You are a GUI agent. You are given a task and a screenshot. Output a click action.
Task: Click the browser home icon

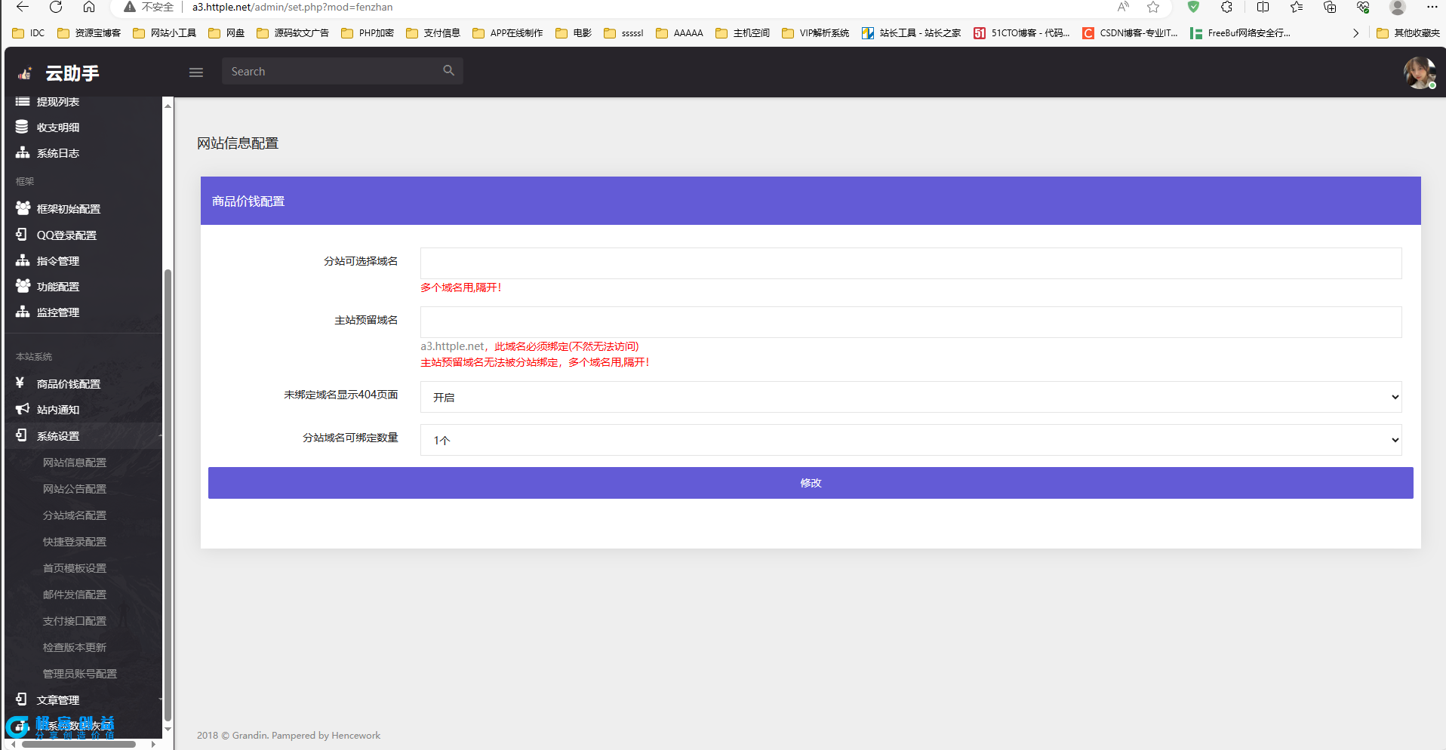tap(89, 8)
